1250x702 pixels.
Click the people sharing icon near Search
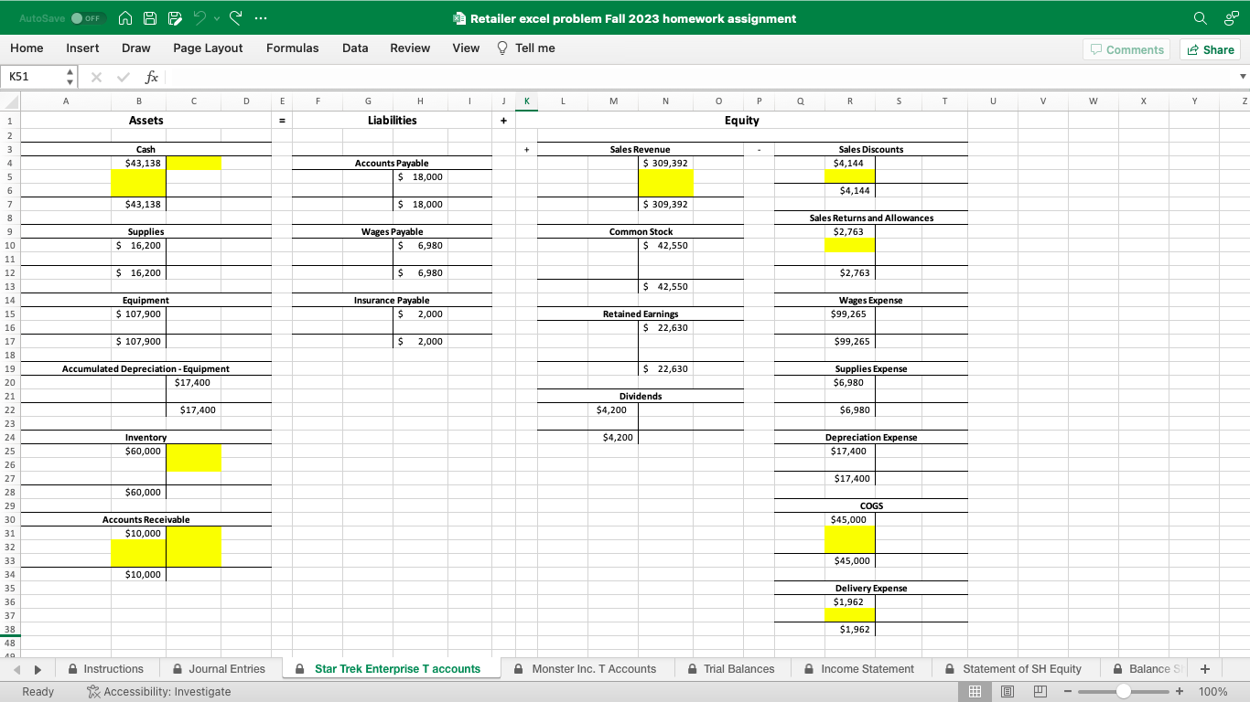pyautogui.click(x=1230, y=17)
